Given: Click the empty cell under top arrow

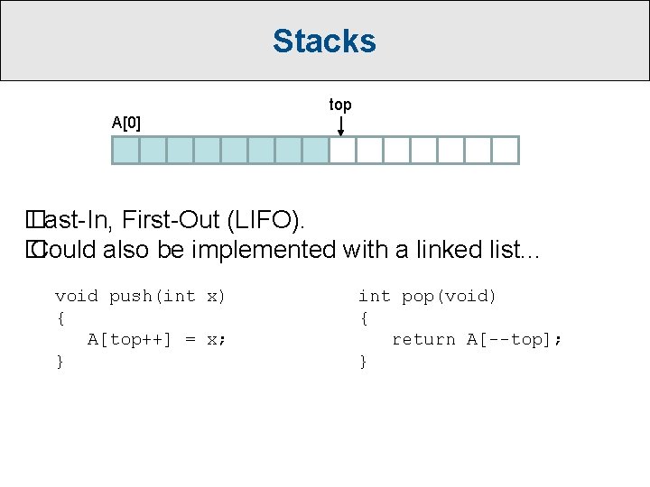Looking at the screenshot, I should pyautogui.click(x=343, y=150).
